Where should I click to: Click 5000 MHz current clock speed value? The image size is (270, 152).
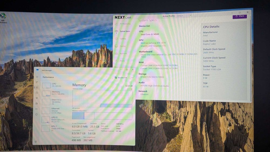(208, 61)
